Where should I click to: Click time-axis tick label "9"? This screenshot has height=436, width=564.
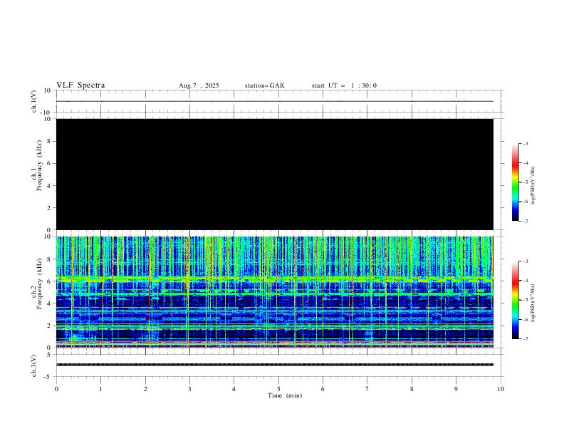point(456,389)
